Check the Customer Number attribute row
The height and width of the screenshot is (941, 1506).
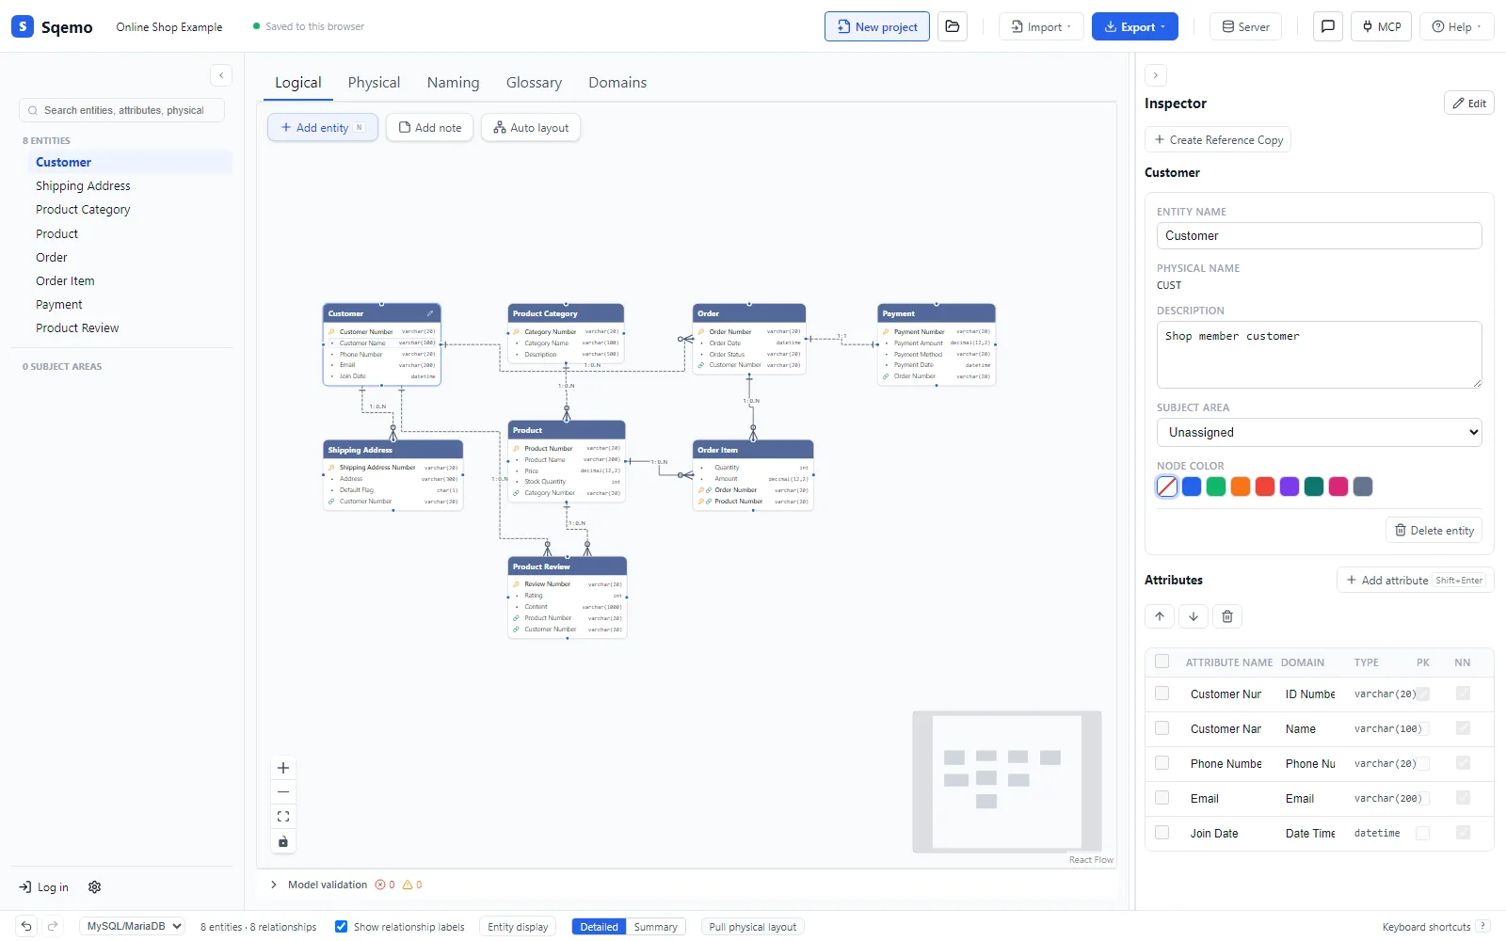click(1162, 694)
